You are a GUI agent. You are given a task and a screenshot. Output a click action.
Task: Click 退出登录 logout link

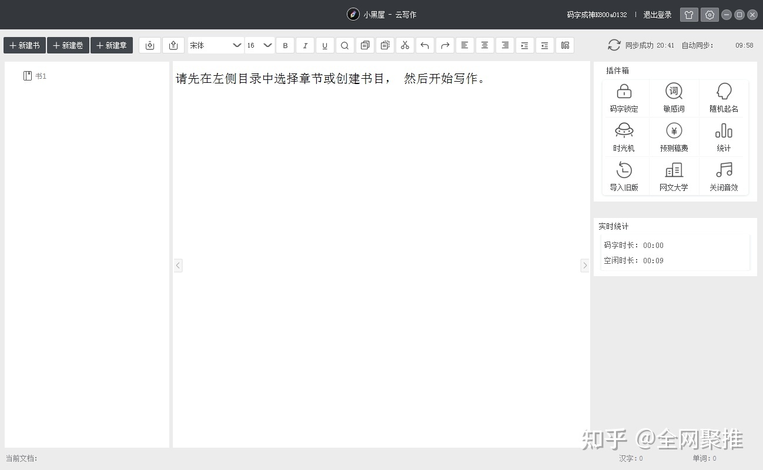click(x=657, y=15)
